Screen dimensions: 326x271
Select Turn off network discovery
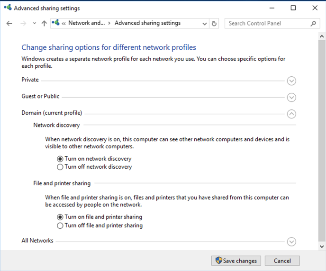pyautogui.click(x=60, y=167)
